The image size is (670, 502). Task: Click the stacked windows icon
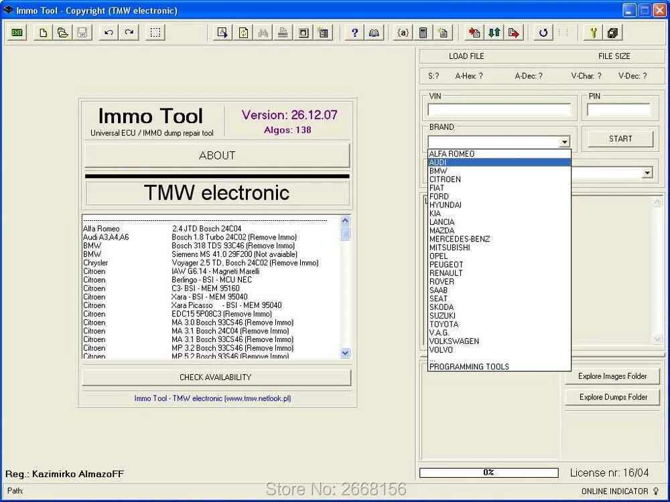pyautogui.click(x=613, y=32)
